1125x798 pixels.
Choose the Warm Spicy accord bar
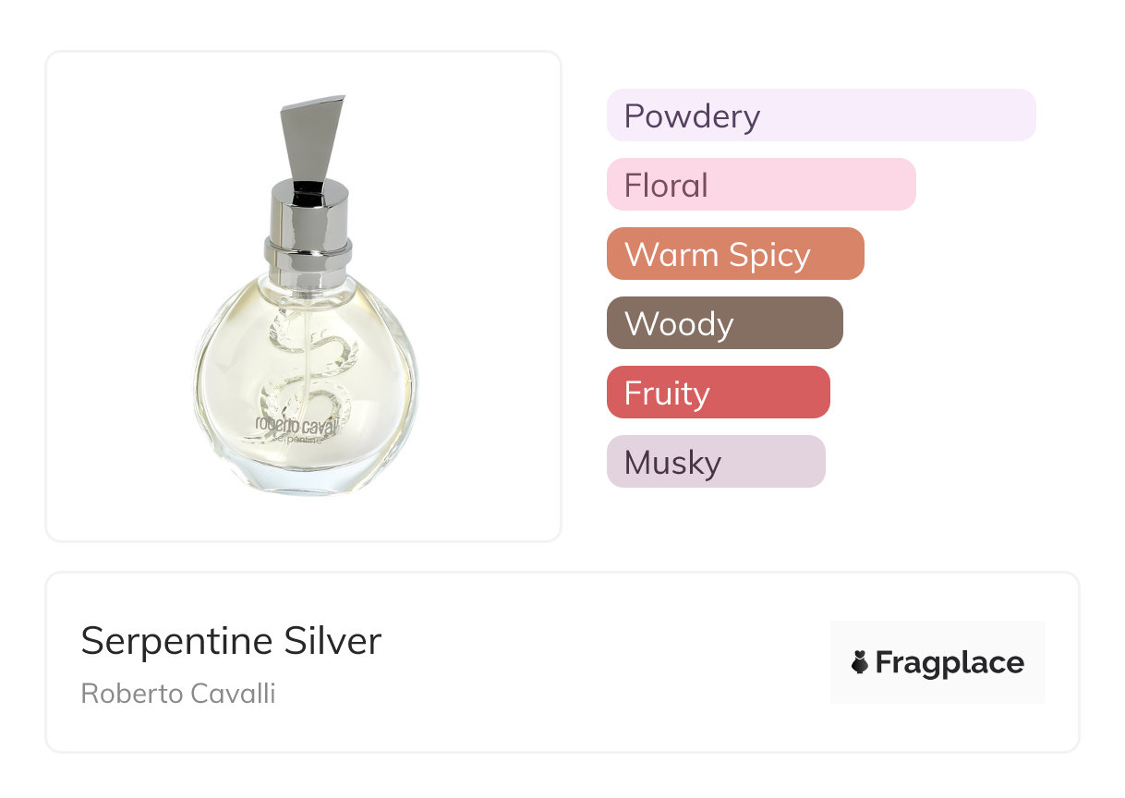(x=734, y=254)
